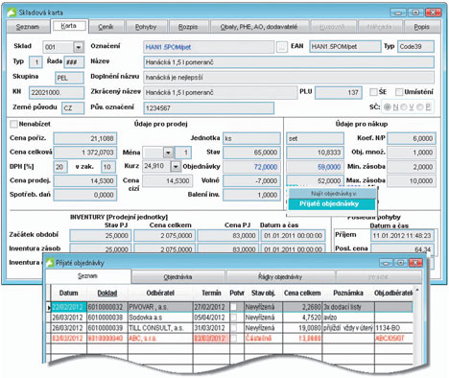
Task: Choose Přijaté objednávky in popup menu
Action: (331, 204)
